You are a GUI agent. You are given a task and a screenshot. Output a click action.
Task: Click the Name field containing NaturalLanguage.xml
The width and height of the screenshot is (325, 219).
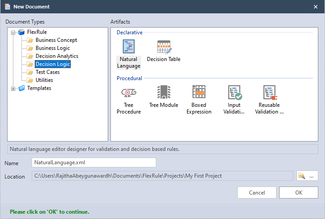pyautogui.click(x=94, y=162)
